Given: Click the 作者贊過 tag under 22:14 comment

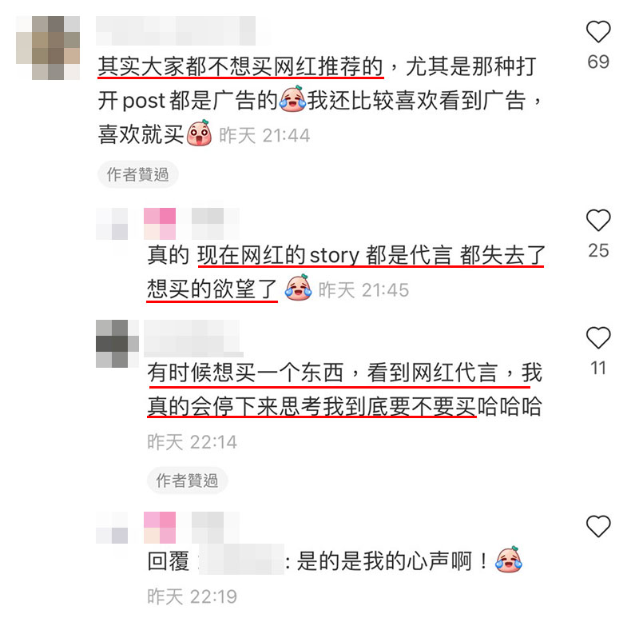Looking at the screenshot, I should [x=187, y=480].
